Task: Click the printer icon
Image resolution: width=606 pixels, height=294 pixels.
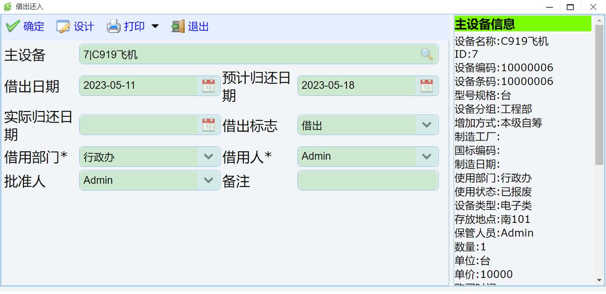Action: coord(114,26)
